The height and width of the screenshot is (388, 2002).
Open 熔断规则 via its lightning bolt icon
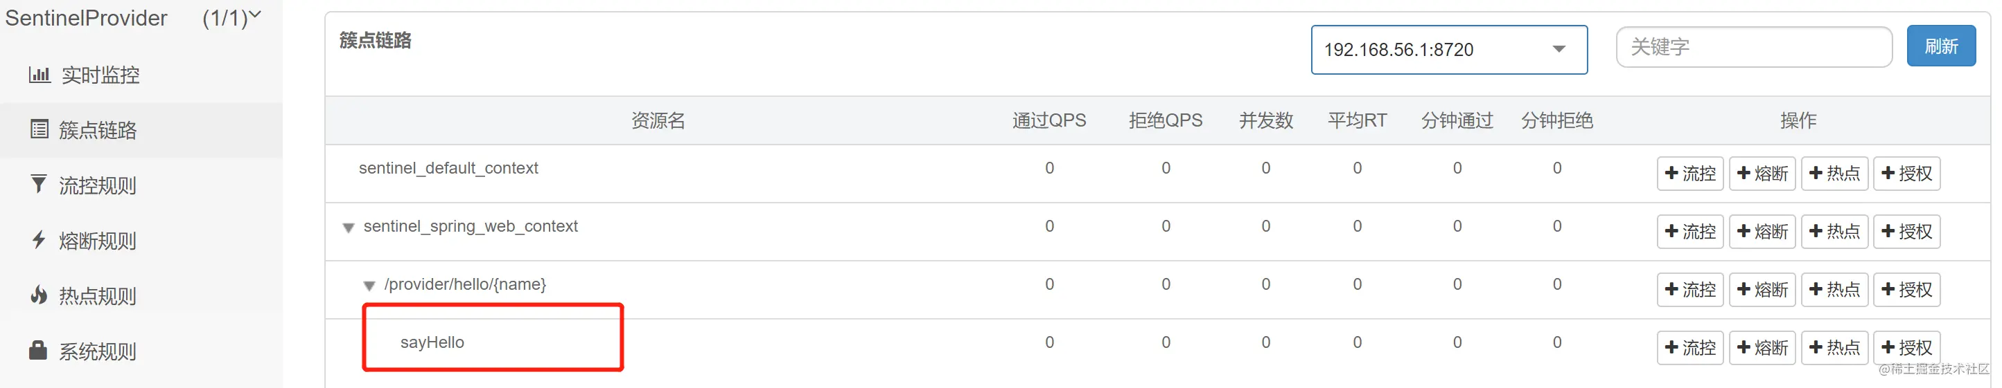click(38, 240)
